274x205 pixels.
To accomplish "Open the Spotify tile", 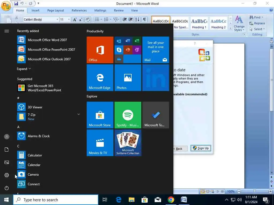I will 128,115.
